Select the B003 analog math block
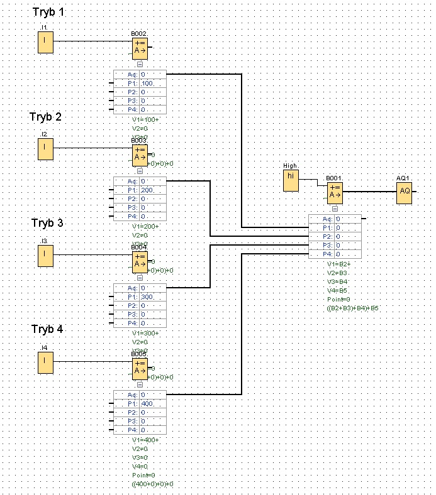Viewport: 436px width, 495px height. 140,155
